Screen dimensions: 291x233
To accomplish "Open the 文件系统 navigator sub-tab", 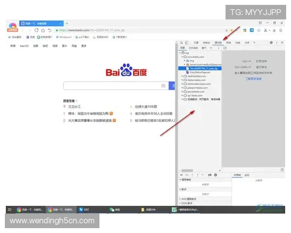I will point(193,48).
